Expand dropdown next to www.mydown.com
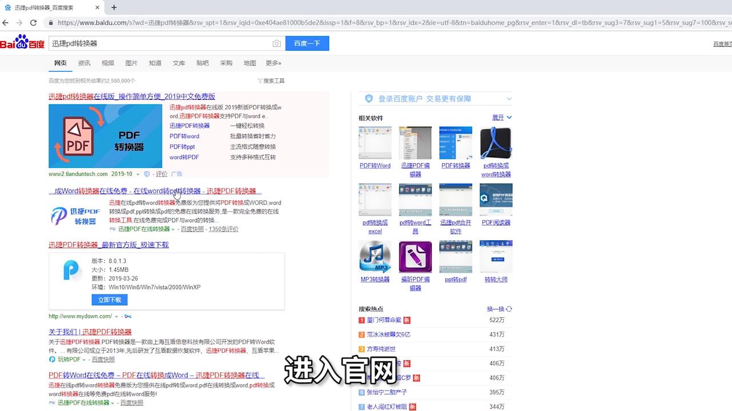 point(116,316)
